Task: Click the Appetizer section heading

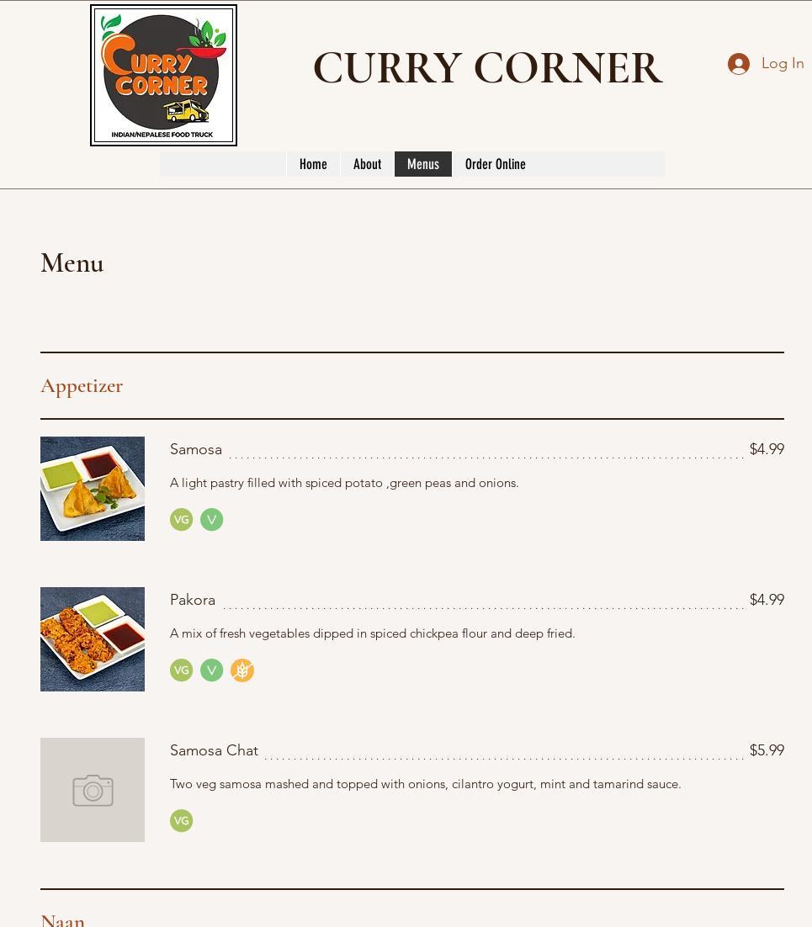Action: click(x=82, y=386)
